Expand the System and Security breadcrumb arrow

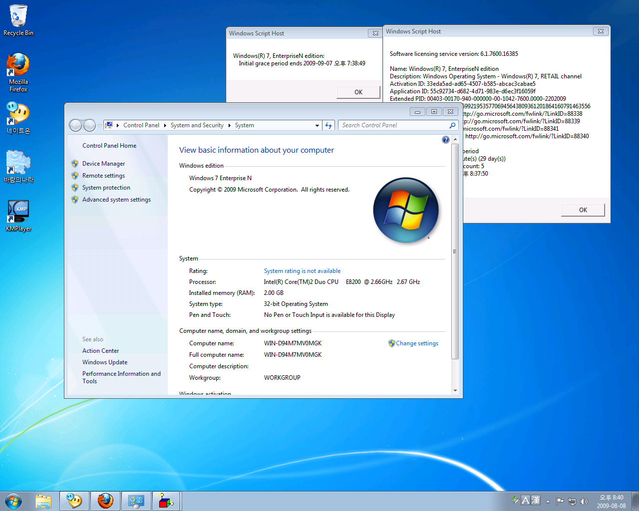[x=229, y=125]
